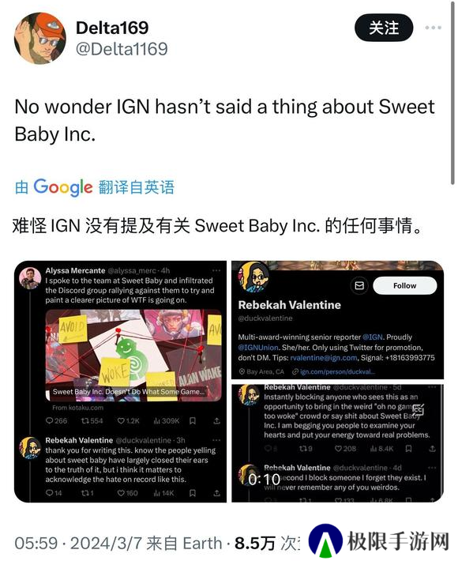This screenshot has width=458, height=561.
Task: Click the Follow button in Rebekah's profile
Action: pos(405,285)
